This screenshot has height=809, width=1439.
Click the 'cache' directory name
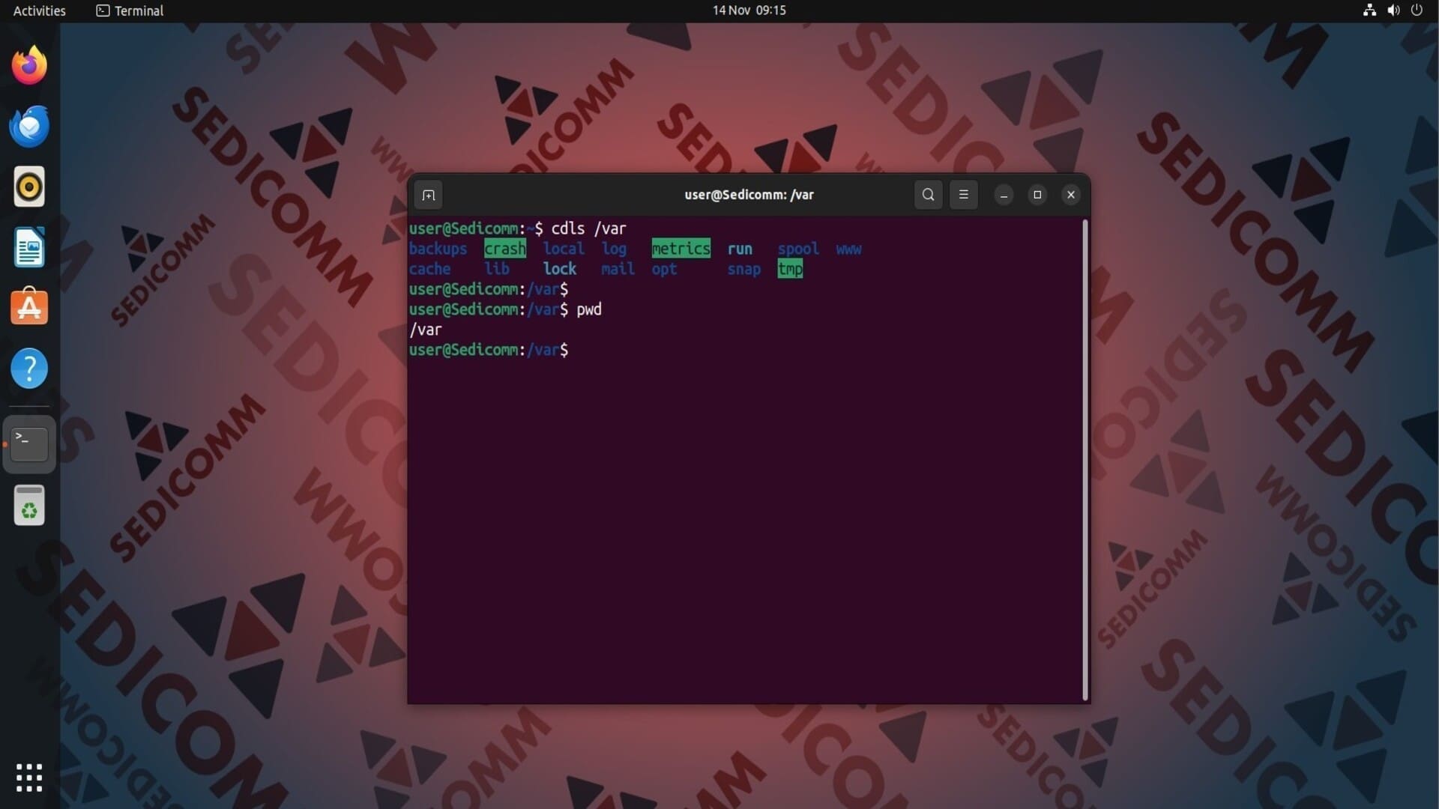point(430,269)
